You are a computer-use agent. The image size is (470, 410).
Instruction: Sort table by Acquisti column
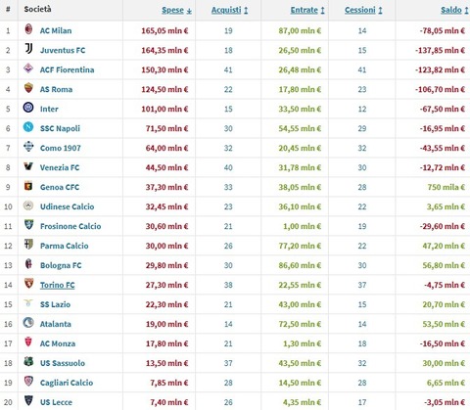[230, 11]
